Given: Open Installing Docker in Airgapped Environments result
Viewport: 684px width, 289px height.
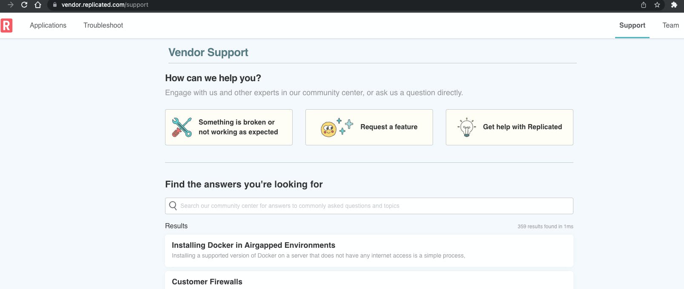Looking at the screenshot, I should click(254, 245).
